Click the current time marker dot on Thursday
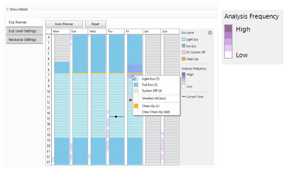The image size is (285, 170). click(x=116, y=117)
